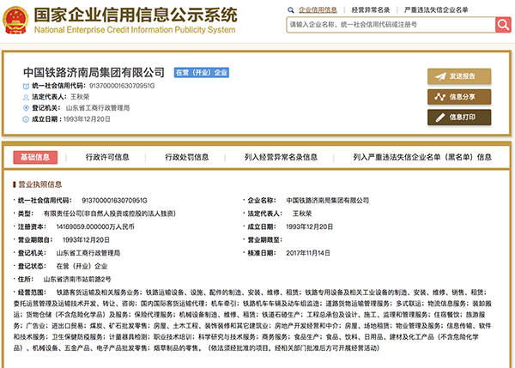The width and height of the screenshot is (515, 368).
Task: Click the credit code icon beside 统一社会信用代码
Action: (26, 87)
